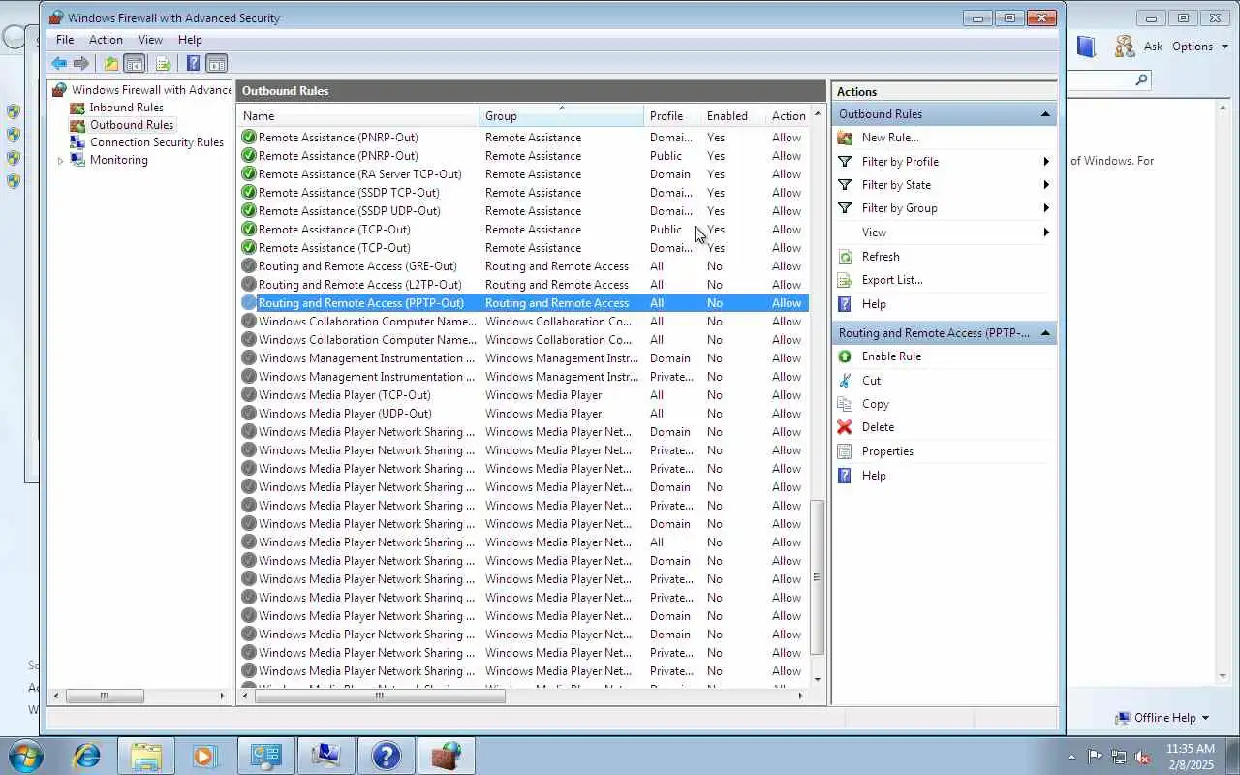Viewport: 1240px width, 775px height.
Task: Open the Help menu
Action: pos(190,40)
